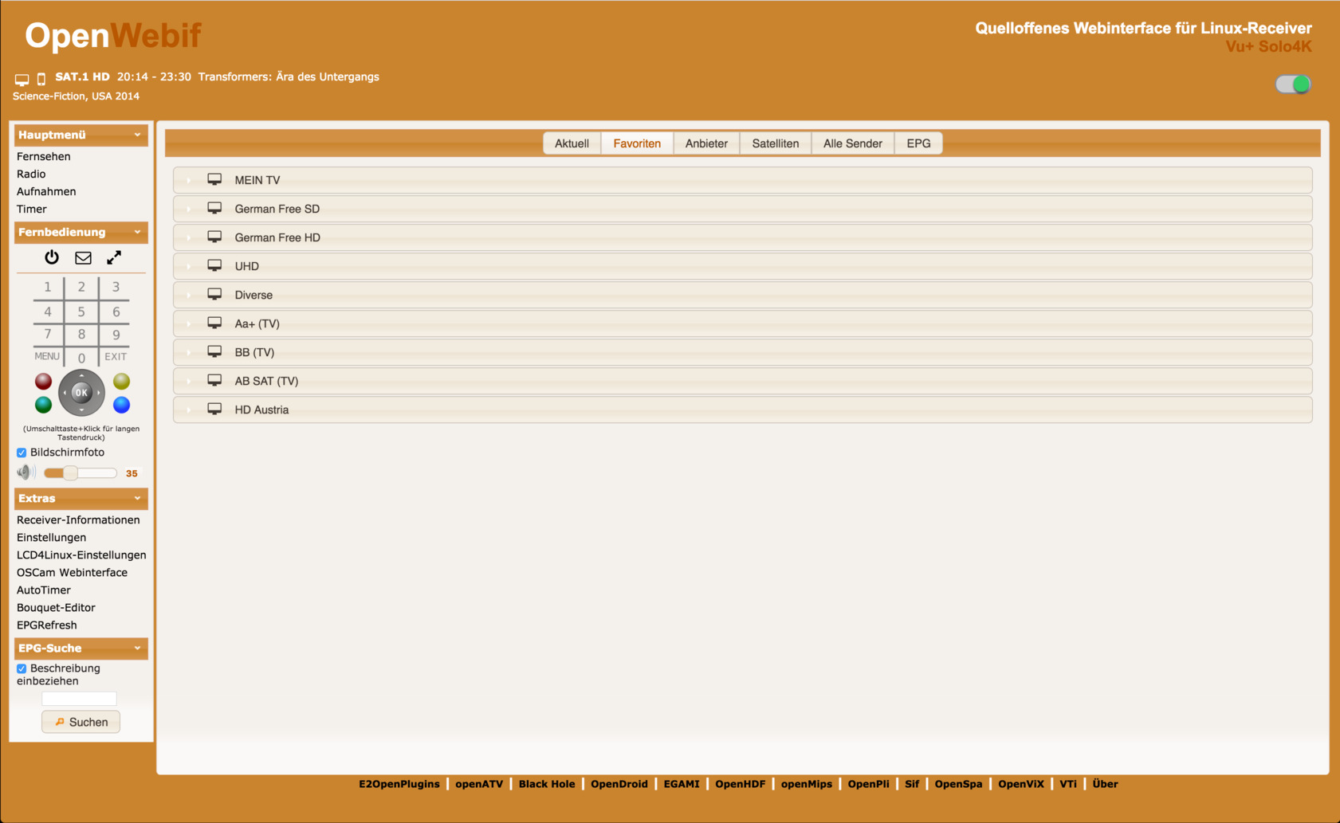
Task: Click the fullscreen remote expand icon
Action: coord(114,257)
